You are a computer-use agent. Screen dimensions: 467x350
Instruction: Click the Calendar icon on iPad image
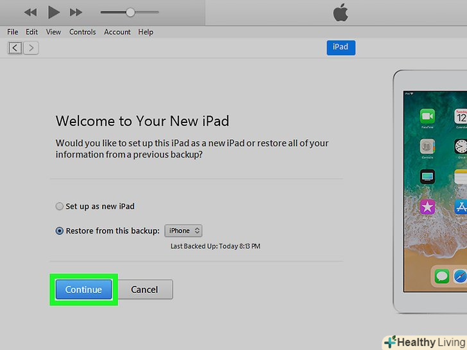tap(461, 116)
